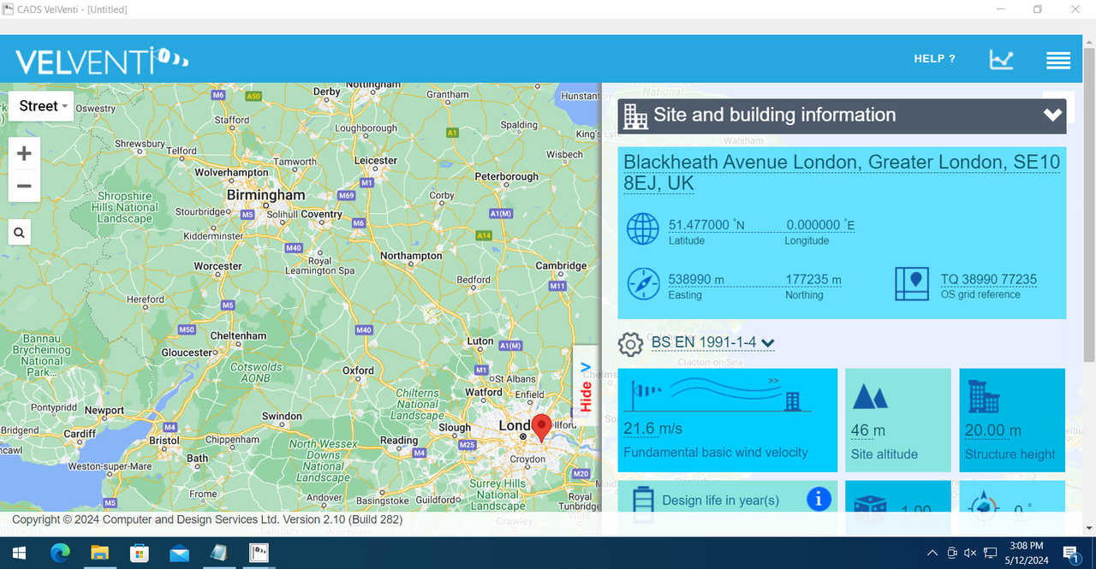Click the HELP ? link
Viewport: 1096px width, 569px height.
point(934,59)
